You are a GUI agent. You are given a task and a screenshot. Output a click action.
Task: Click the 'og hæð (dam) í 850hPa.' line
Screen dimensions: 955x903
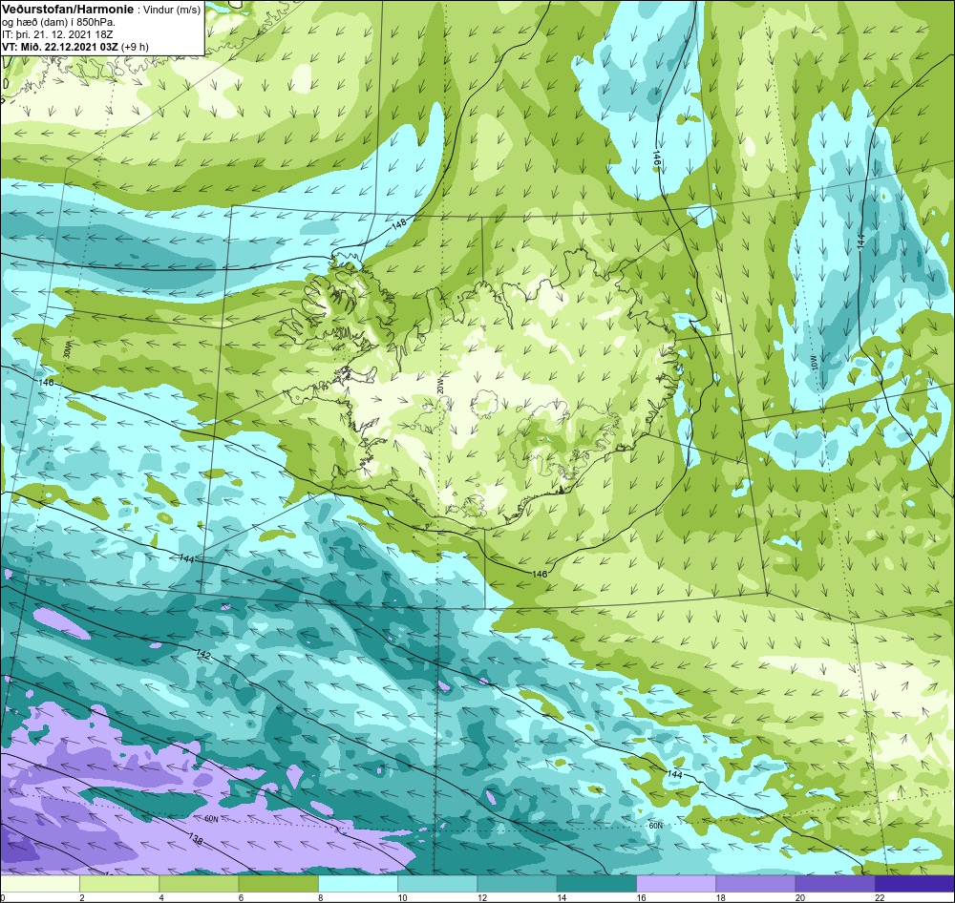(59, 23)
